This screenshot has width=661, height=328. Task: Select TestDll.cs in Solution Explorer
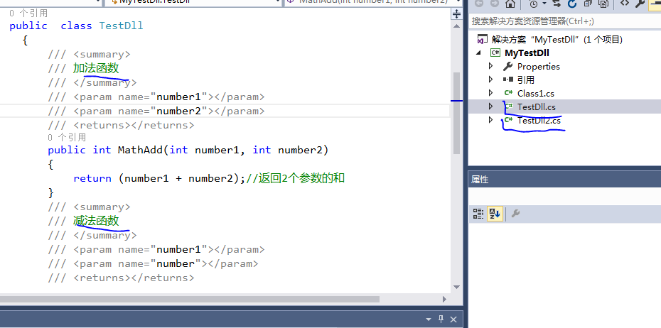pos(536,107)
